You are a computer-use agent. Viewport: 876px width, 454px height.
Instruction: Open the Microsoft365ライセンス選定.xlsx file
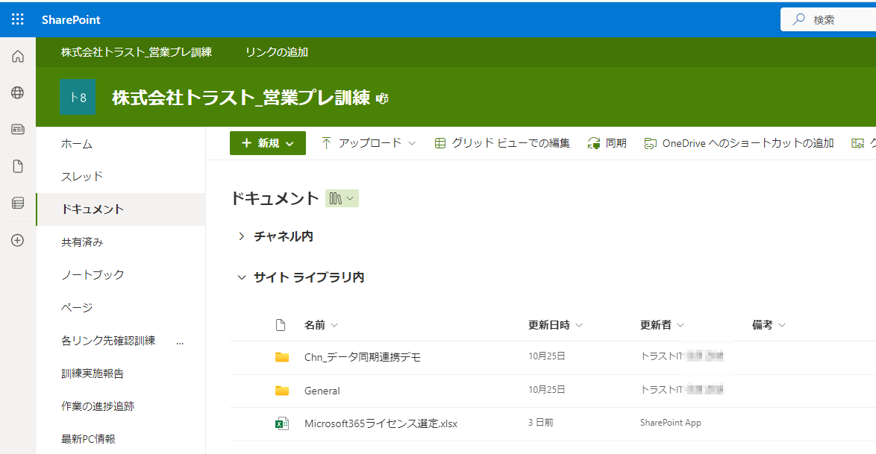coord(381,423)
